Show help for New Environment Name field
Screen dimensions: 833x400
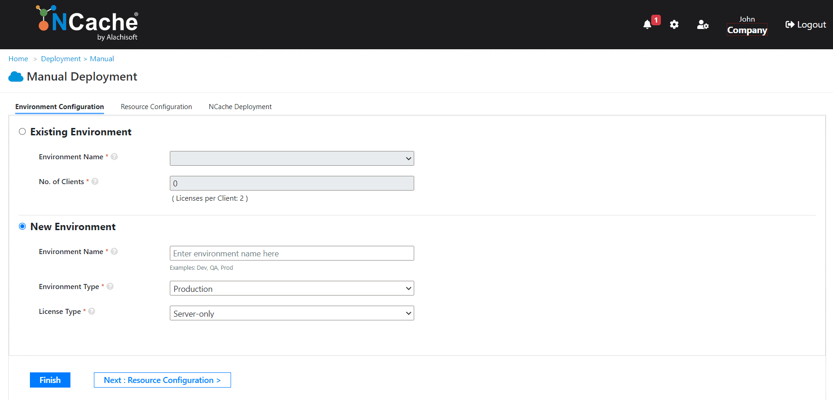114,251
